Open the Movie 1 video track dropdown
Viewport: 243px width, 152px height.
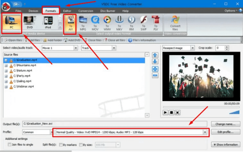pyautogui.click(x=76, y=48)
